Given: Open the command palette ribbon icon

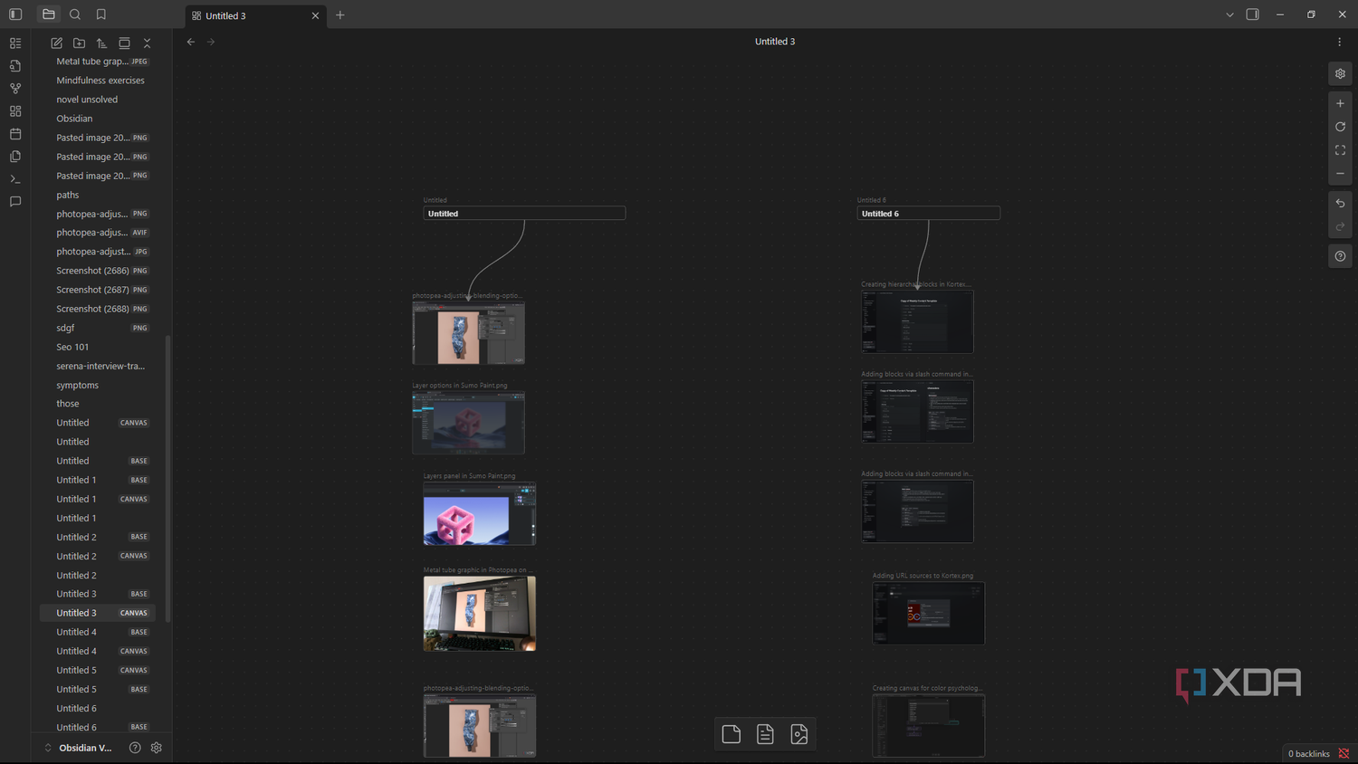Looking at the screenshot, I should click(15, 179).
